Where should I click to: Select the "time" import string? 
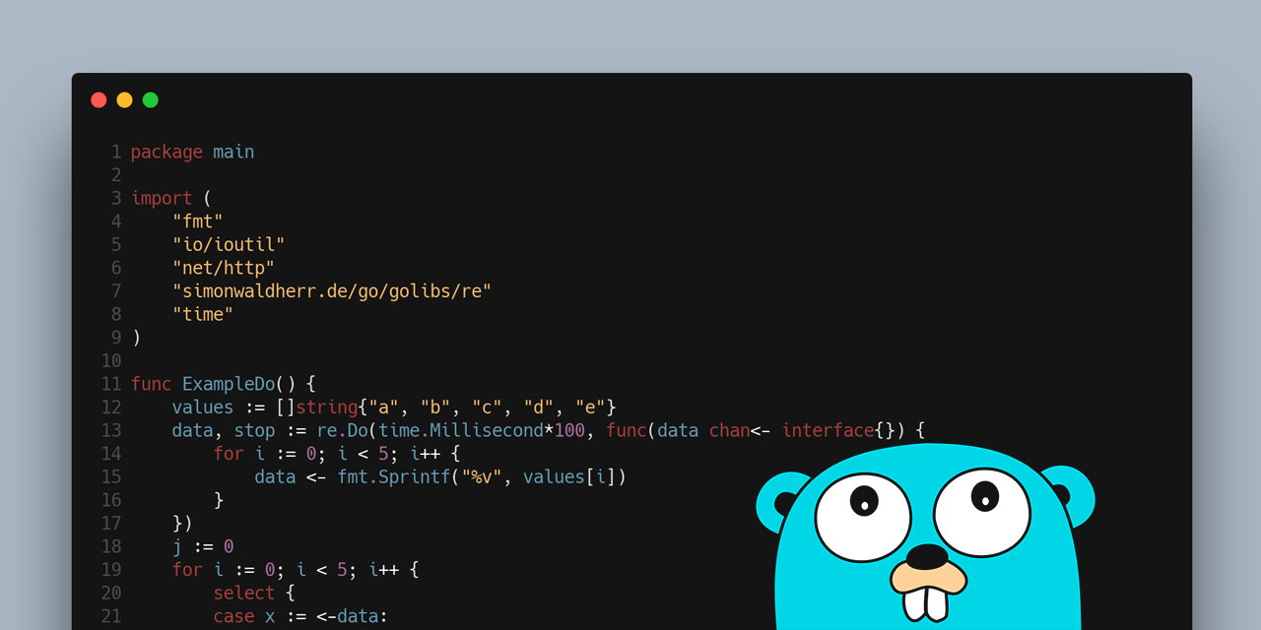[203, 314]
